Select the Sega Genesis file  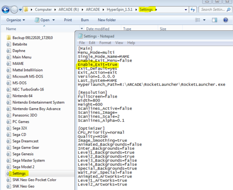click(x=20, y=154)
